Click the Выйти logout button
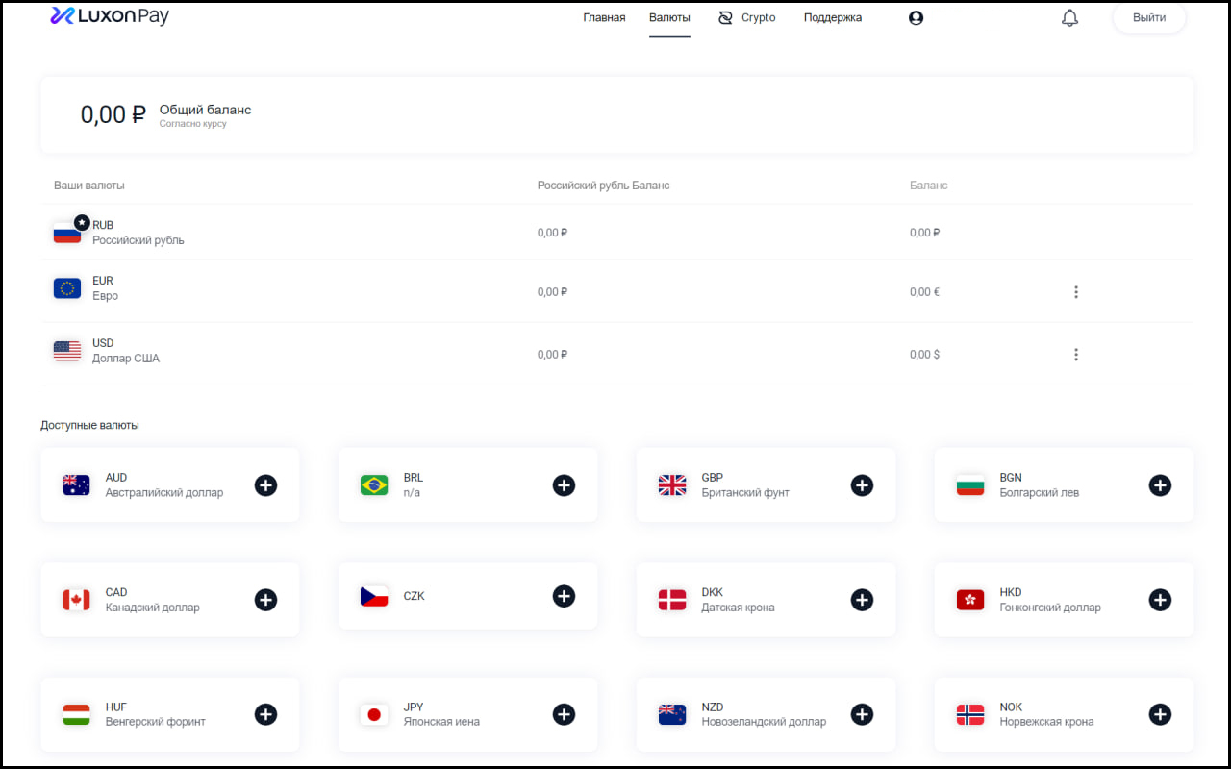This screenshot has width=1231, height=769. click(x=1148, y=18)
